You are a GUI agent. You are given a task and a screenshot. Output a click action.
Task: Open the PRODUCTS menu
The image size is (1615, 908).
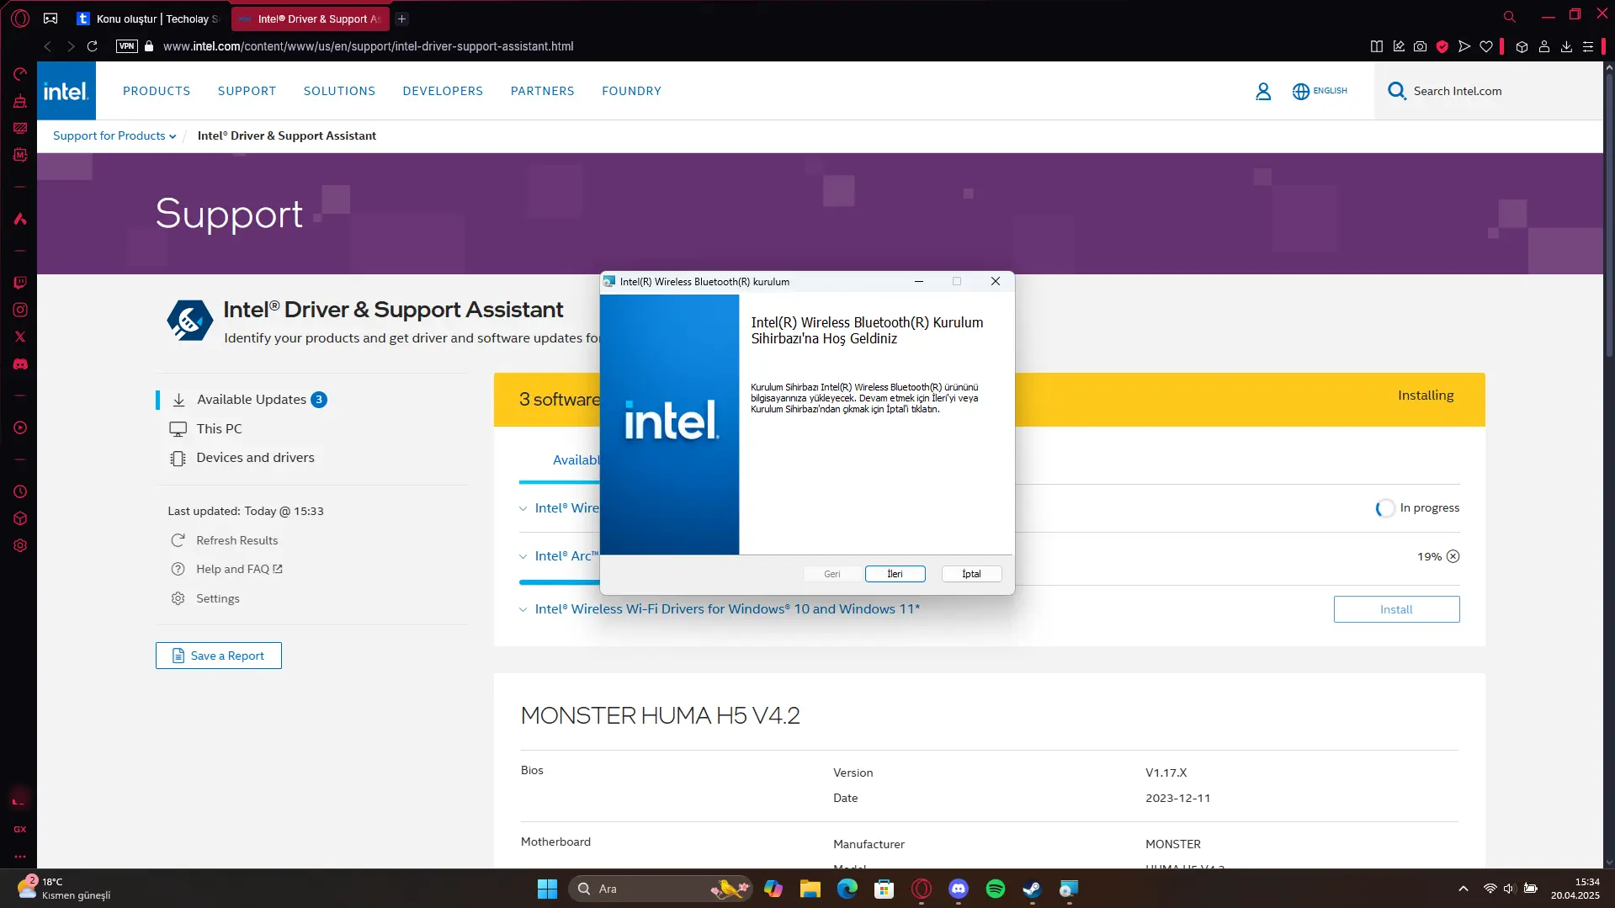pyautogui.click(x=157, y=91)
